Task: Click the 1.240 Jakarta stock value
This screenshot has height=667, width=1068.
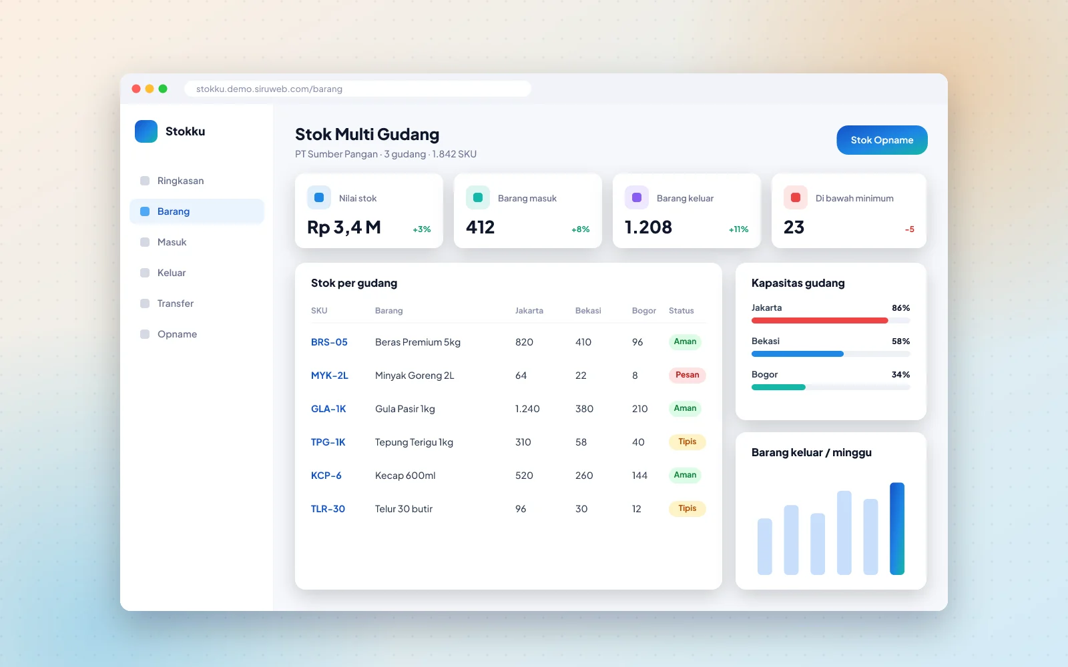Action: pos(527,409)
